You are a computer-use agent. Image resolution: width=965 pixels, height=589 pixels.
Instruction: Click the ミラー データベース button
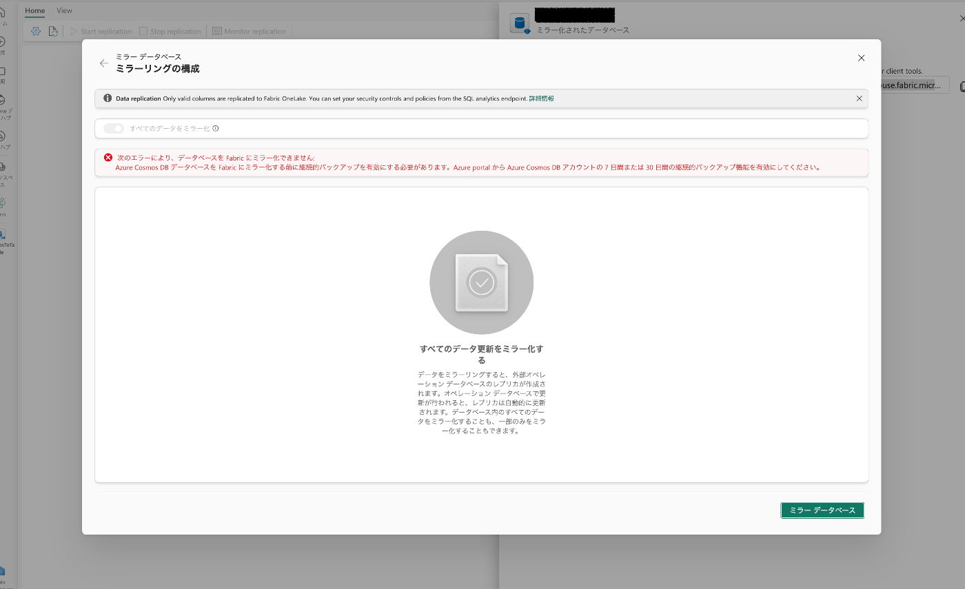(822, 510)
